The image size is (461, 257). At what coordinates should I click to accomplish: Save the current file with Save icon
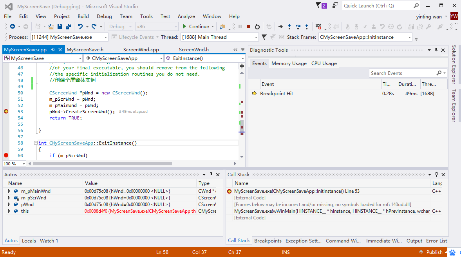click(x=60, y=27)
